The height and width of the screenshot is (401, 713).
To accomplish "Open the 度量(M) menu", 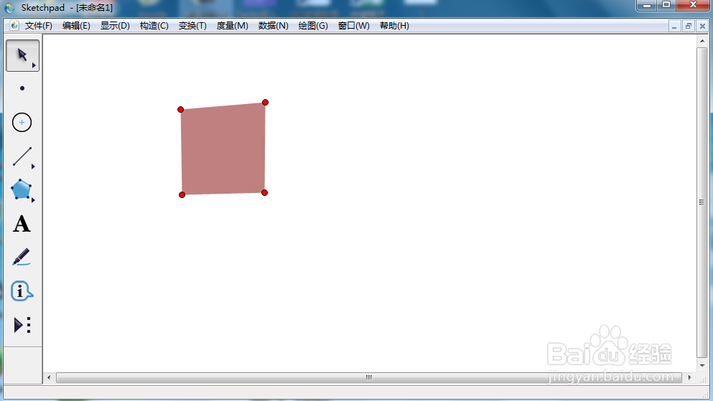I will pos(233,26).
